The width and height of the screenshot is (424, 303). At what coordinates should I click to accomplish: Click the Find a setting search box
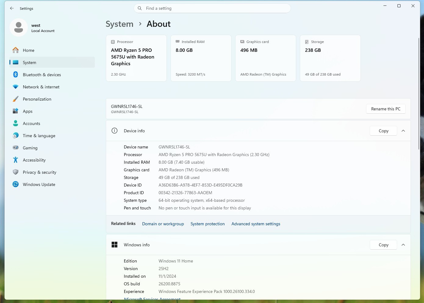pyautogui.click(x=212, y=8)
